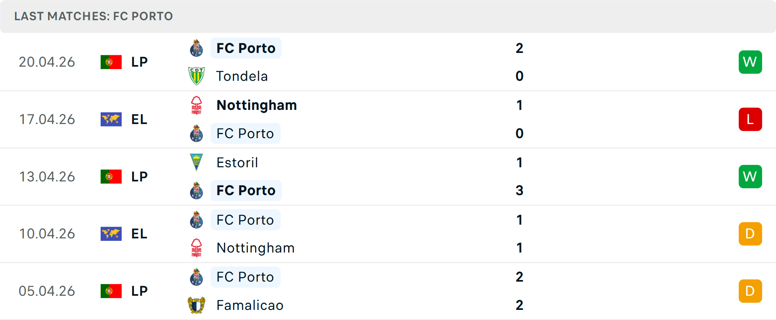The image size is (776, 320).
Task: Click Portugal flag in 05.04.26 row
Action: (x=111, y=291)
